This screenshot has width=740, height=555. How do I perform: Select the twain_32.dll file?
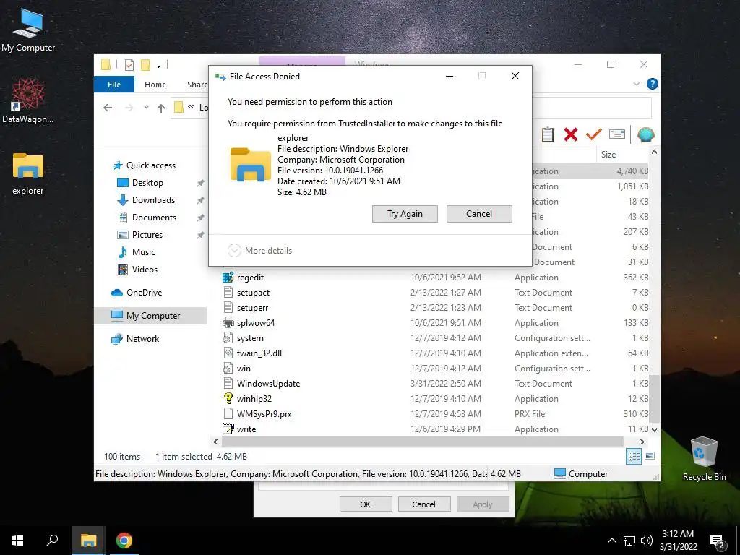[x=252, y=353]
